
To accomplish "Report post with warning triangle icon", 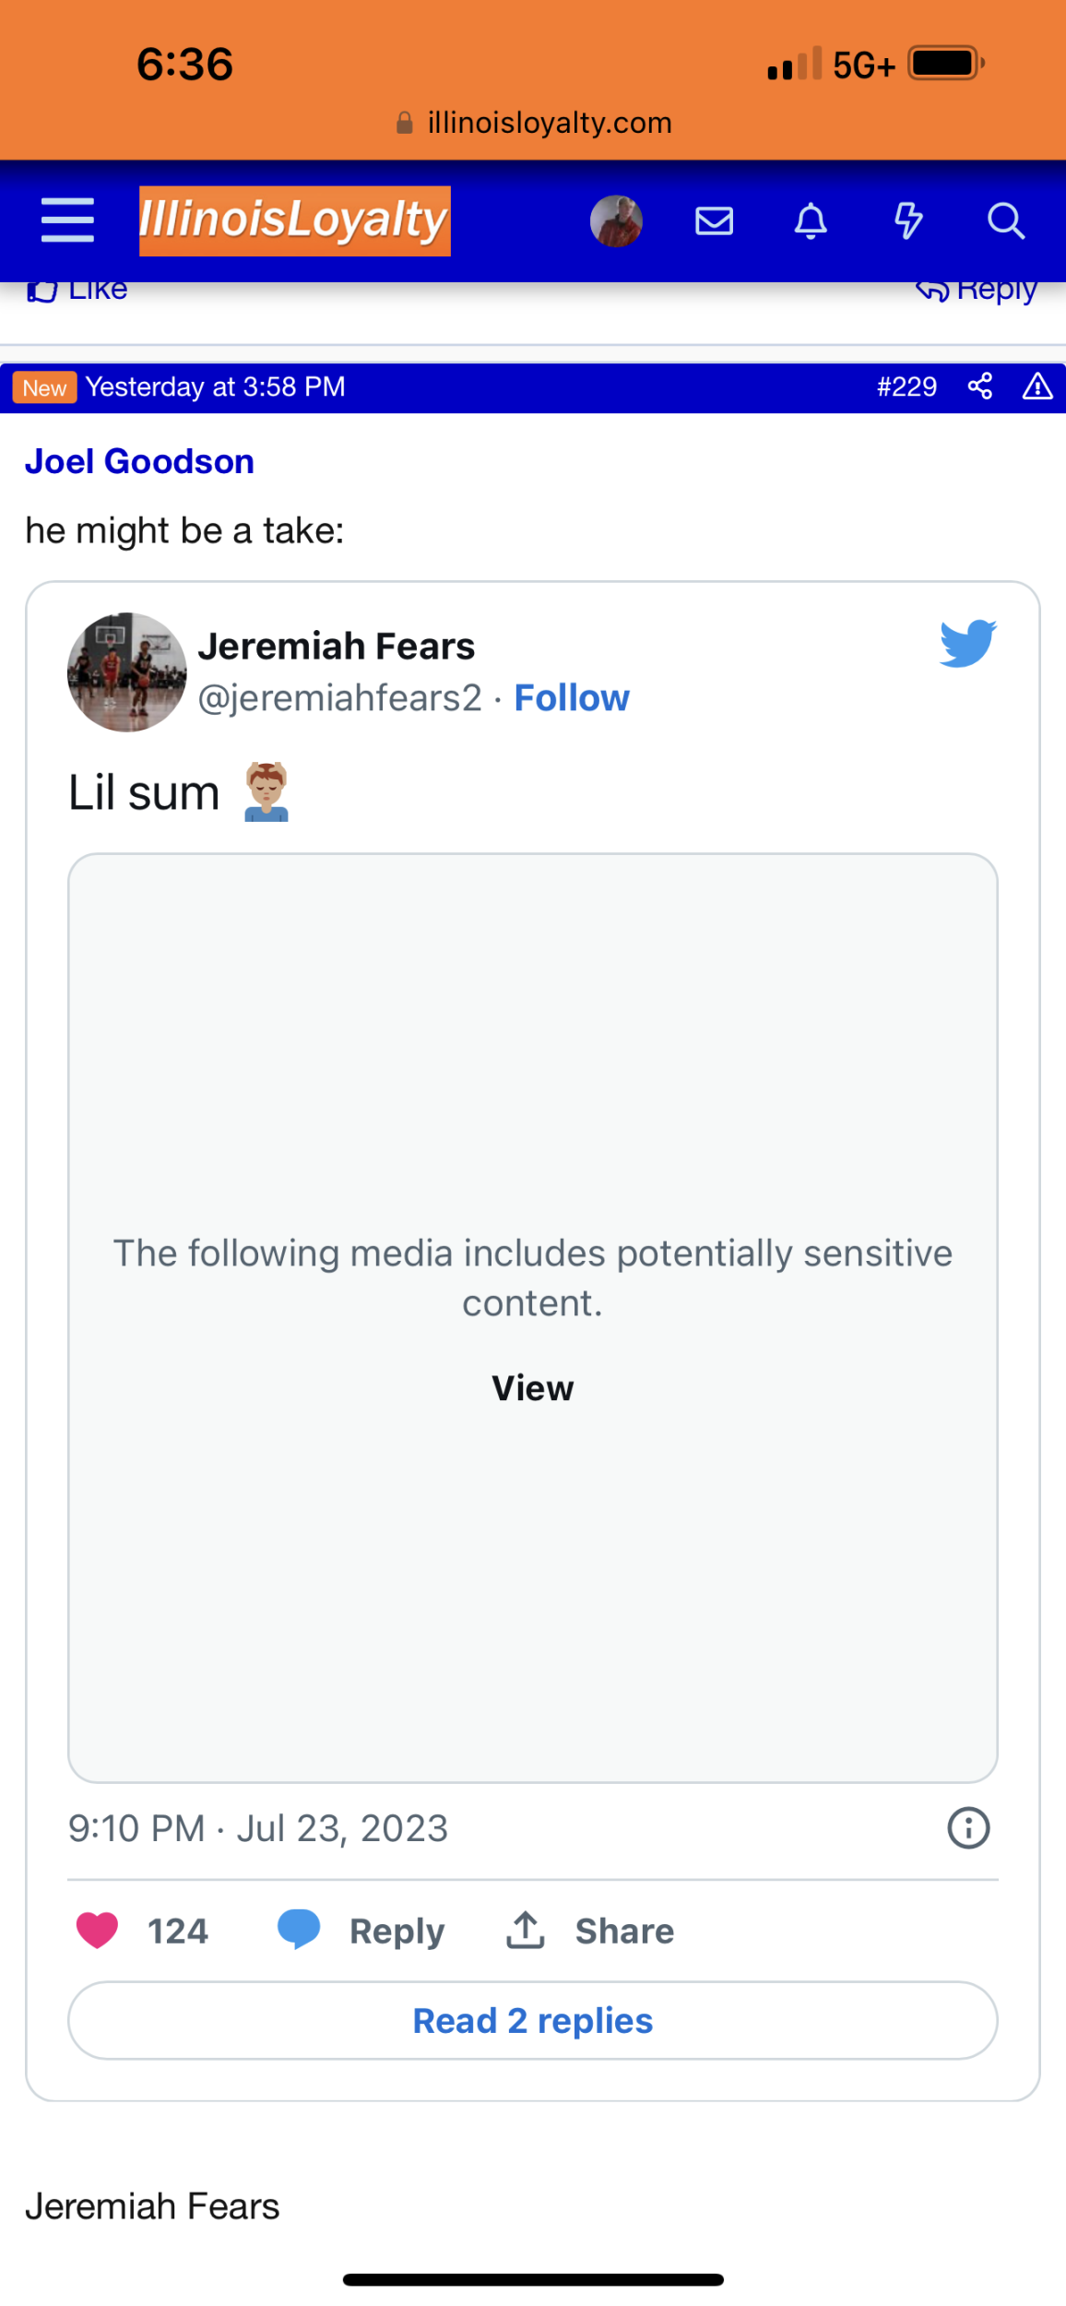I will tap(1037, 386).
